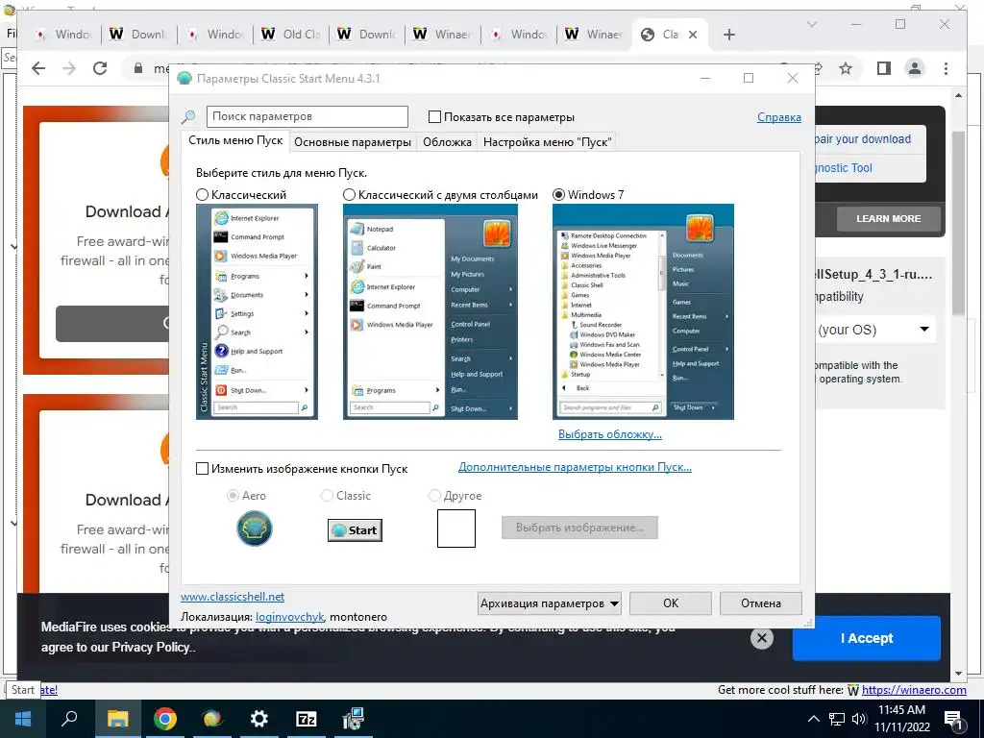Go back in Chrome
Screen dimensions: 984x738
[38, 68]
